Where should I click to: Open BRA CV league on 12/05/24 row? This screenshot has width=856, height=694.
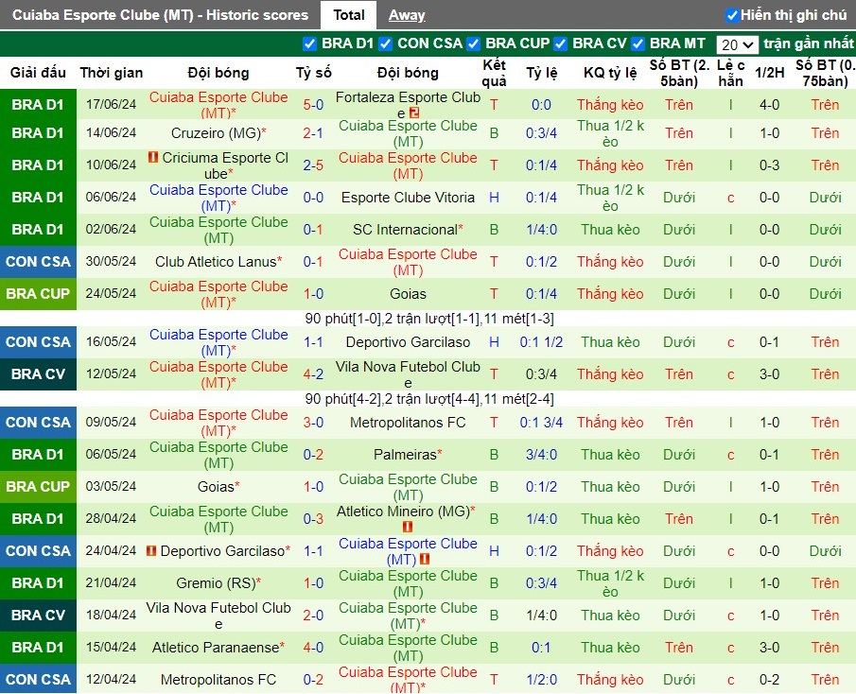[x=38, y=374]
